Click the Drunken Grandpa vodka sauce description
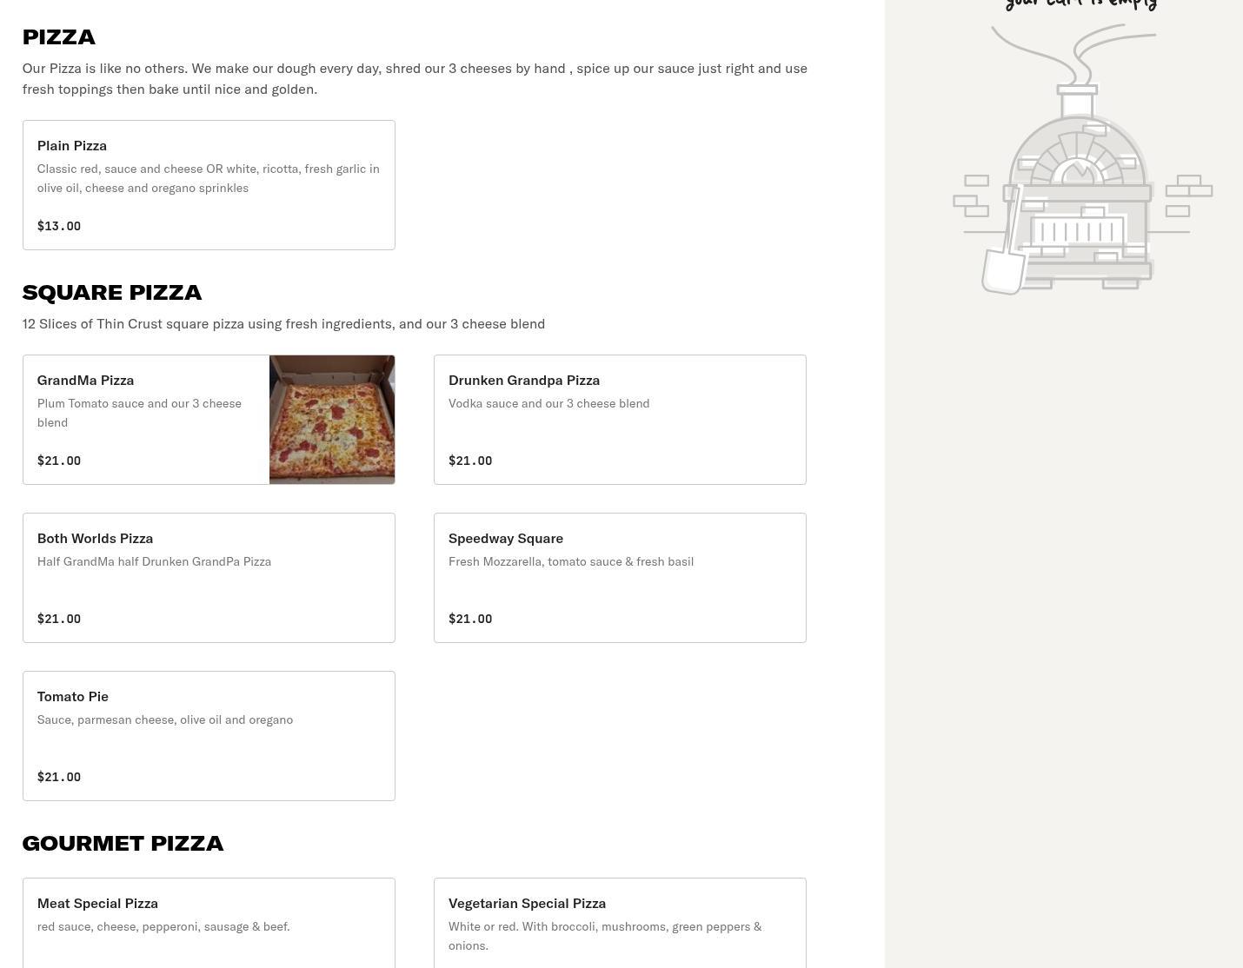Screen dimensions: 1243x968 pyautogui.click(x=548, y=403)
